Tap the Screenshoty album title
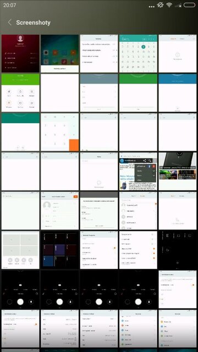198x352 pixels. click(x=33, y=23)
